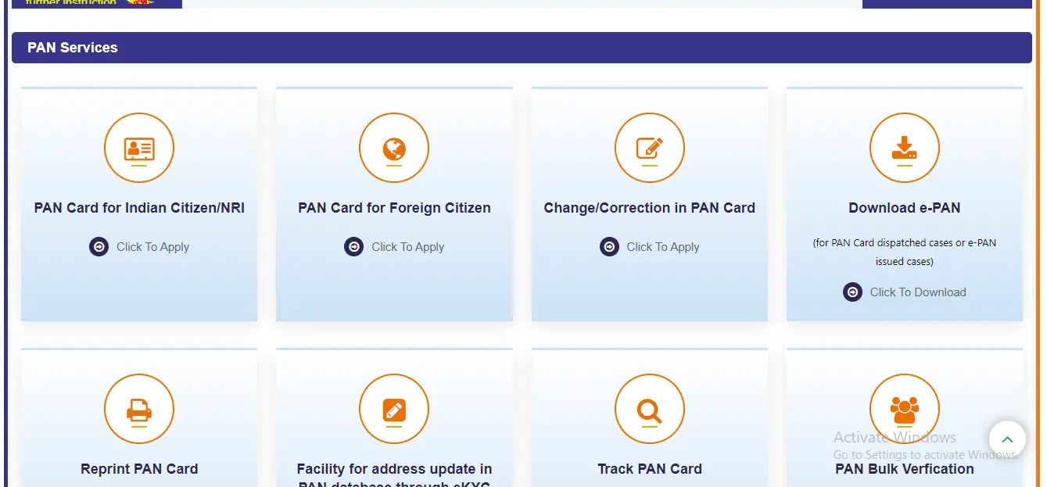Click the target icon beside Click To Download
The height and width of the screenshot is (487, 1047).
(852, 292)
